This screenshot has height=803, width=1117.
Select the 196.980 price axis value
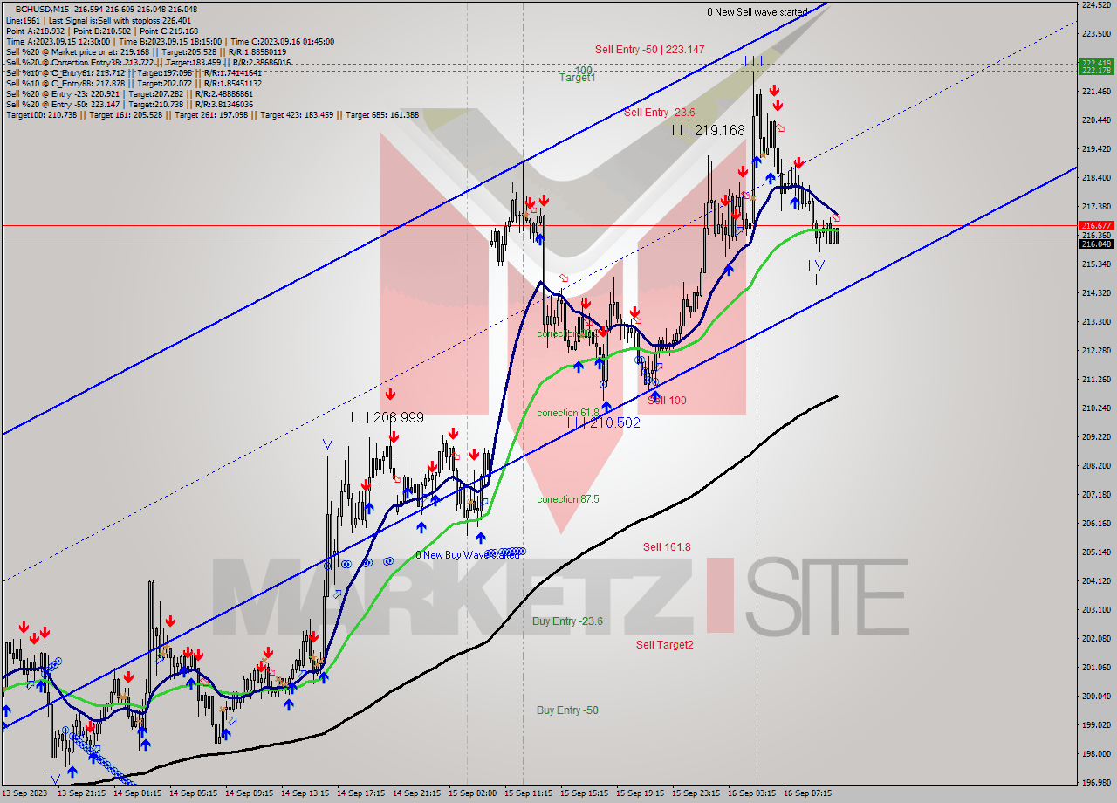1095,782
